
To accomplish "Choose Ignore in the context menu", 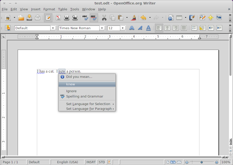I will click(x=71, y=91).
